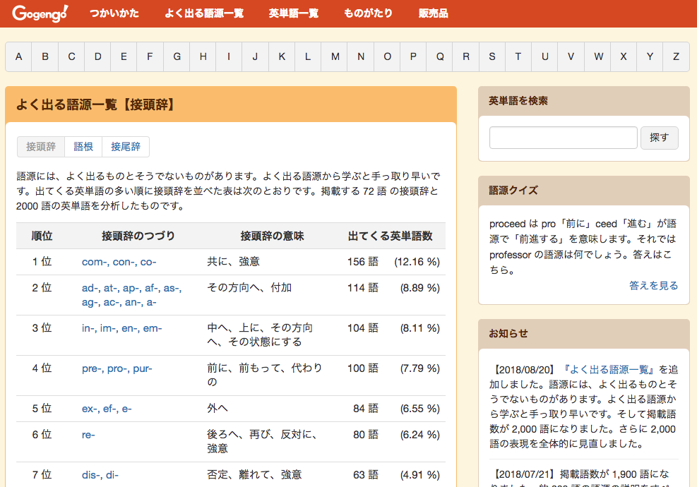Select letter K in the alphabet bar
Screen dimensions: 697x487
point(282,57)
